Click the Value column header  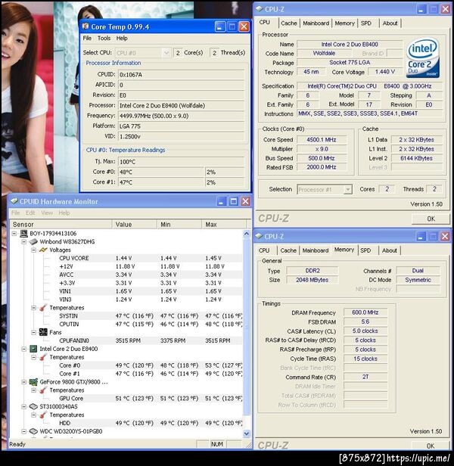135,225
